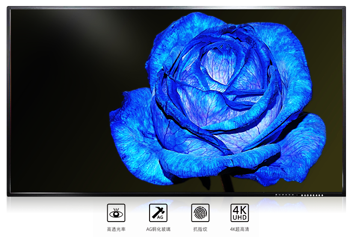Viewport: 354px width, 237px height.
Task: Select the AG钢化玻璃 caption
Action: coord(158,230)
